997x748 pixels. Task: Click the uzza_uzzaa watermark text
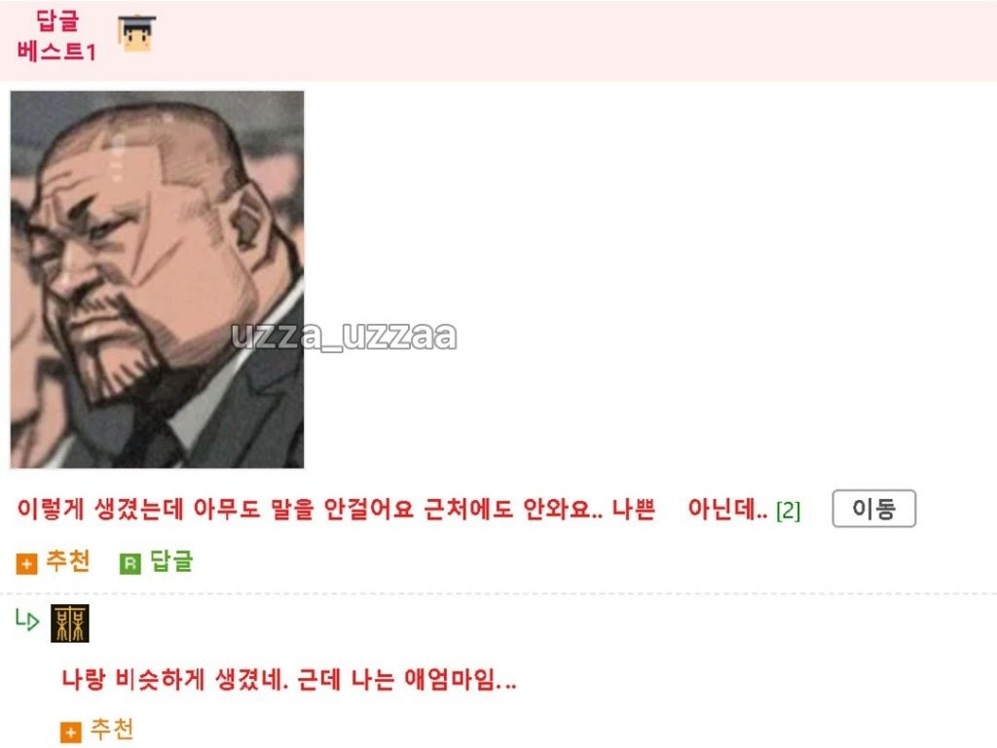[344, 335]
